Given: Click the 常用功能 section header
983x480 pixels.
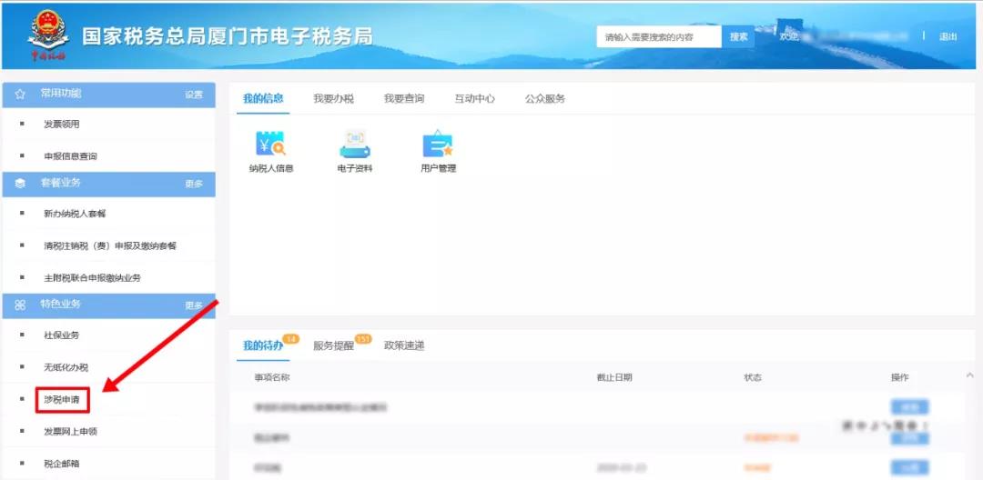Looking at the screenshot, I should point(109,95).
